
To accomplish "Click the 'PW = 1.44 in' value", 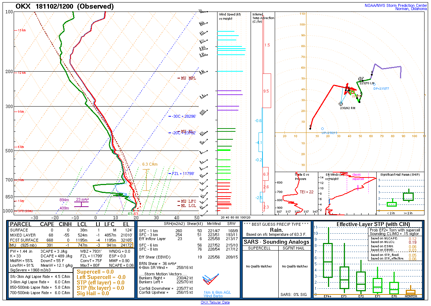I will pos(21,251).
